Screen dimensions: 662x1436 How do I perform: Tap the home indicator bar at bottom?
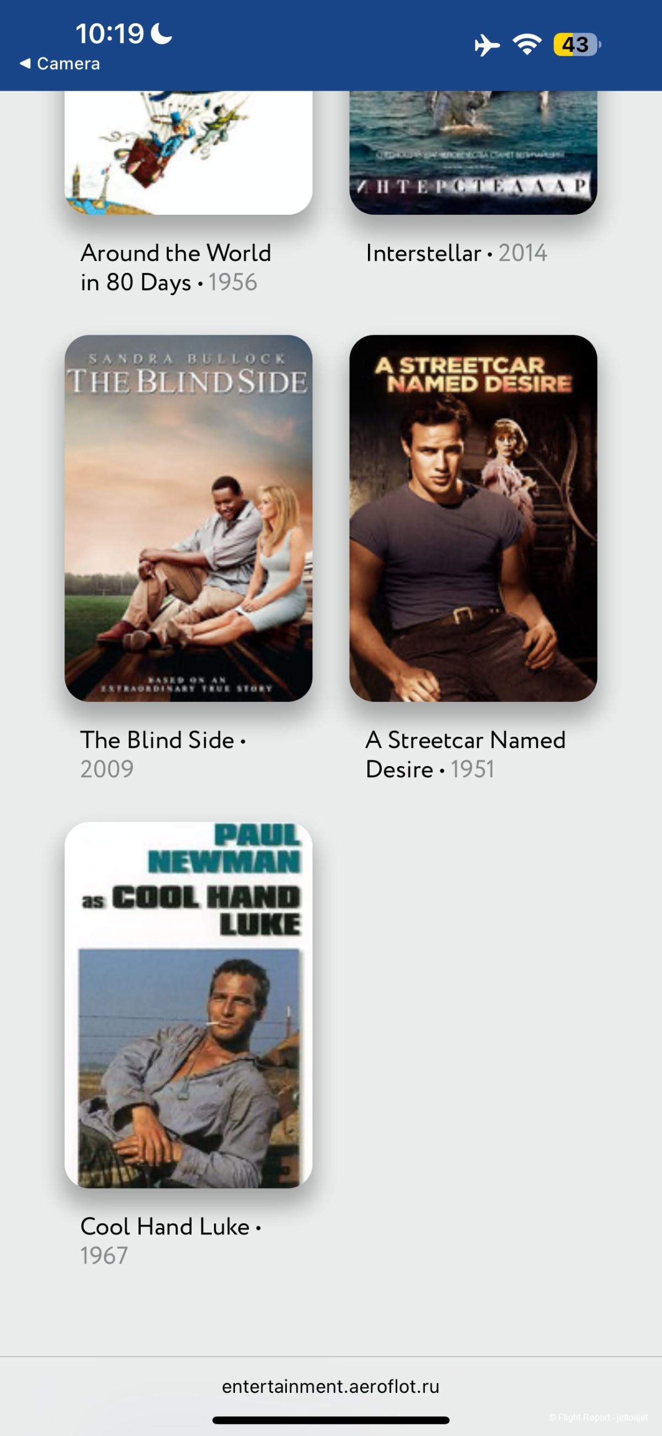[x=330, y=1420]
